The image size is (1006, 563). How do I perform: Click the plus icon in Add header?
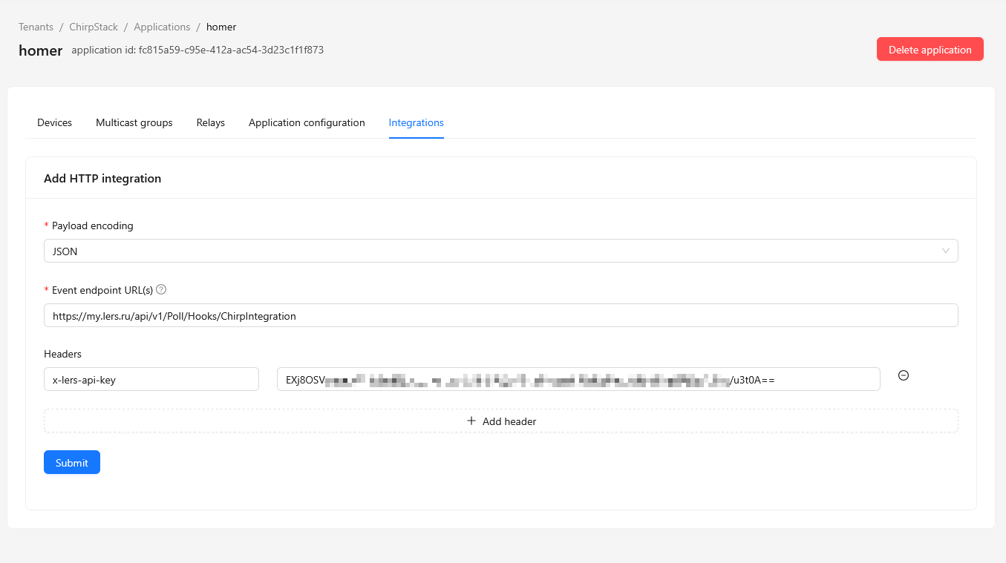[x=471, y=421]
